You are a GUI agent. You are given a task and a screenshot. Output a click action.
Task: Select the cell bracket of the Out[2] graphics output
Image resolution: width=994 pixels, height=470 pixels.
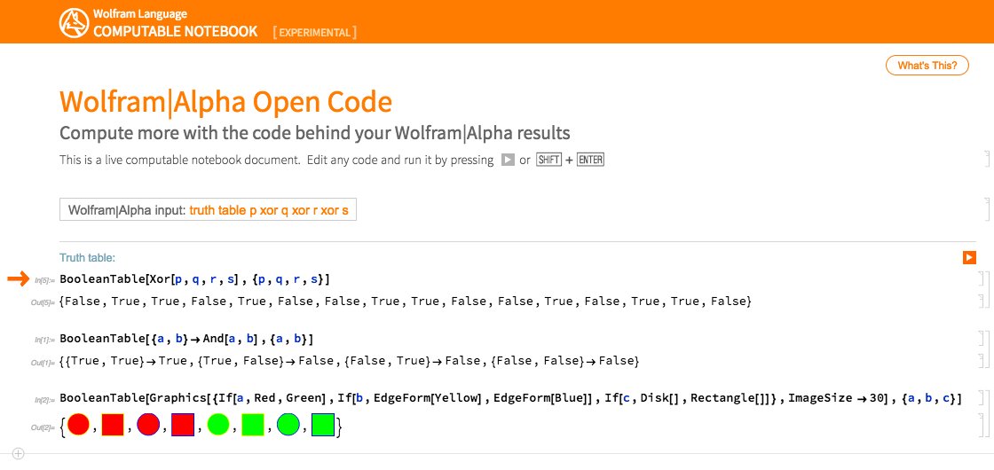pyautogui.click(x=982, y=425)
